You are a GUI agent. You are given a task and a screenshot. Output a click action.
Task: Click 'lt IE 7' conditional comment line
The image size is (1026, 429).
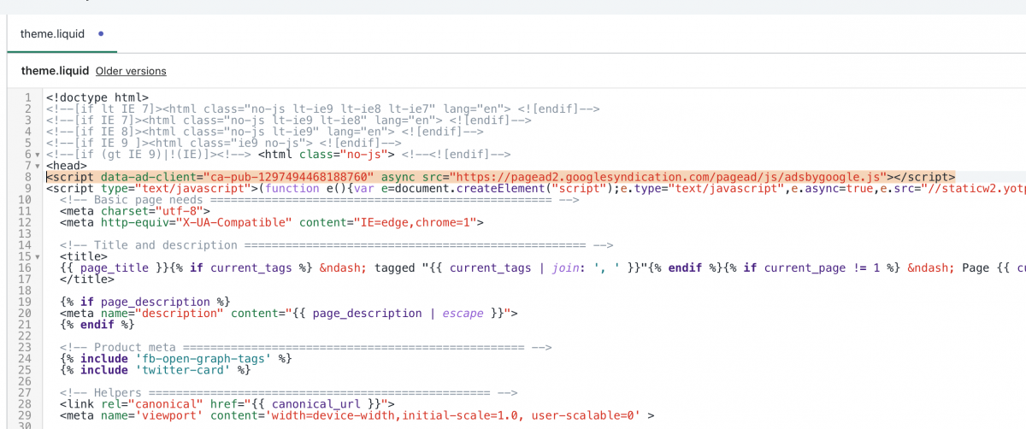[323, 109]
